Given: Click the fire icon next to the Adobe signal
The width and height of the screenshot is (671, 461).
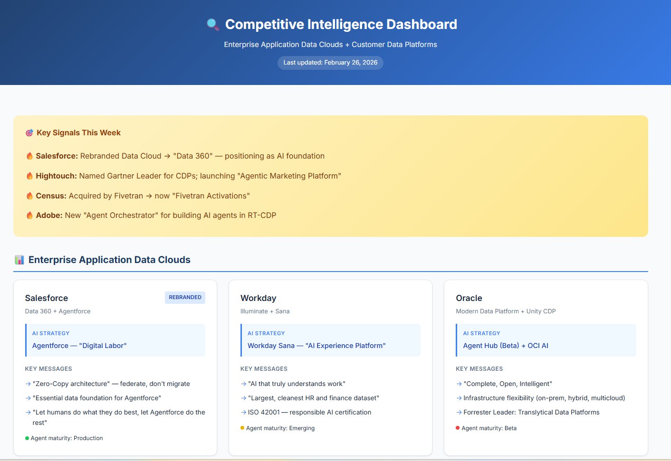Looking at the screenshot, I should point(29,215).
